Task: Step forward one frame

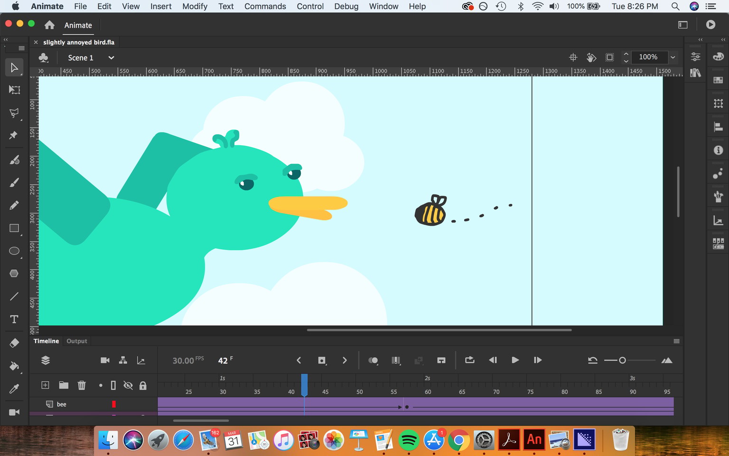Action: (537, 360)
